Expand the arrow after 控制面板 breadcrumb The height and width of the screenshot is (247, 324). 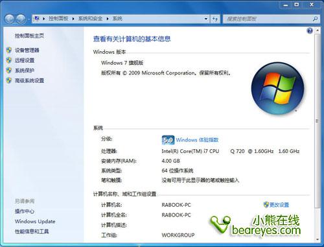[x=73, y=19]
